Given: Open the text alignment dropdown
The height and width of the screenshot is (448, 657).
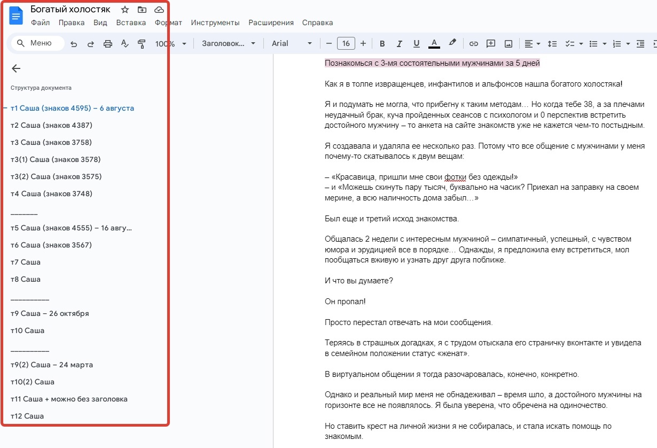Looking at the screenshot, I should pyautogui.click(x=532, y=44).
